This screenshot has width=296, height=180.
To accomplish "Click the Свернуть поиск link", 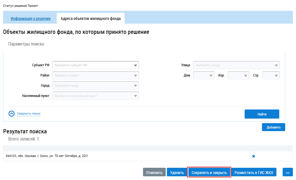I will coord(29,114).
